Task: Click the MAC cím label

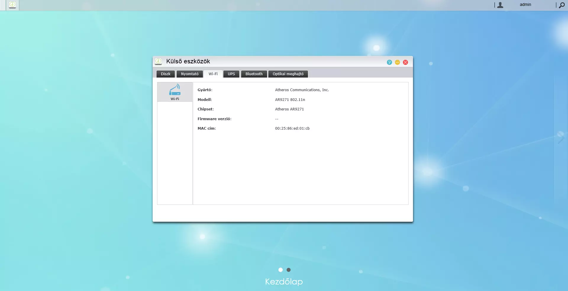Action: (x=207, y=128)
